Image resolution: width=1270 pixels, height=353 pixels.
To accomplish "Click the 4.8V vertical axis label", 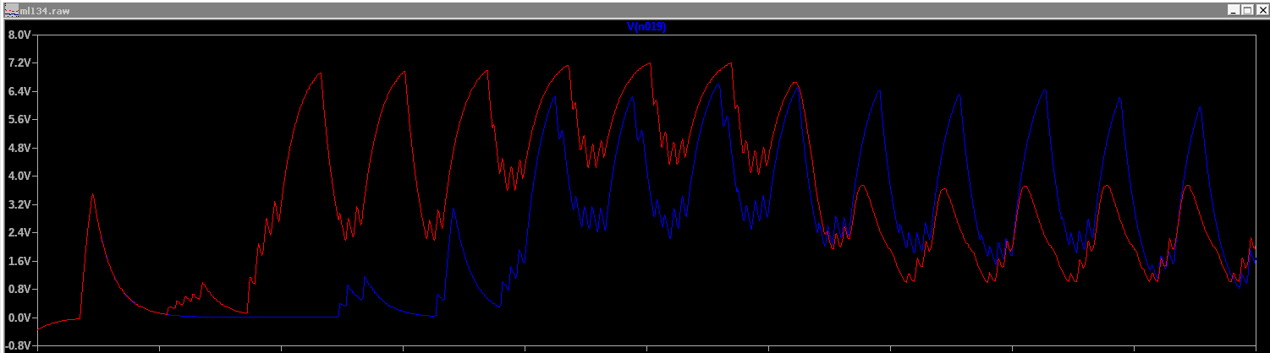I will pyautogui.click(x=19, y=148).
